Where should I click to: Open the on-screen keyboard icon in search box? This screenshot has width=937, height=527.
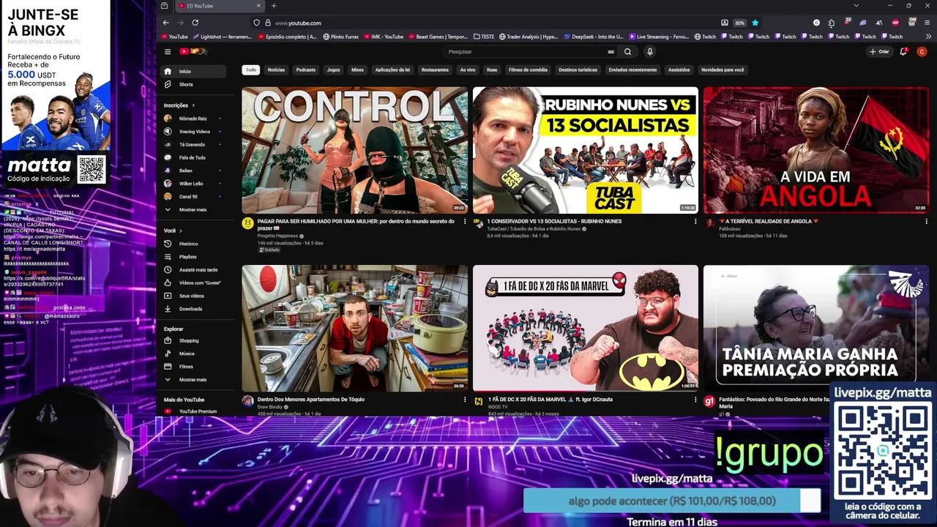click(x=611, y=52)
